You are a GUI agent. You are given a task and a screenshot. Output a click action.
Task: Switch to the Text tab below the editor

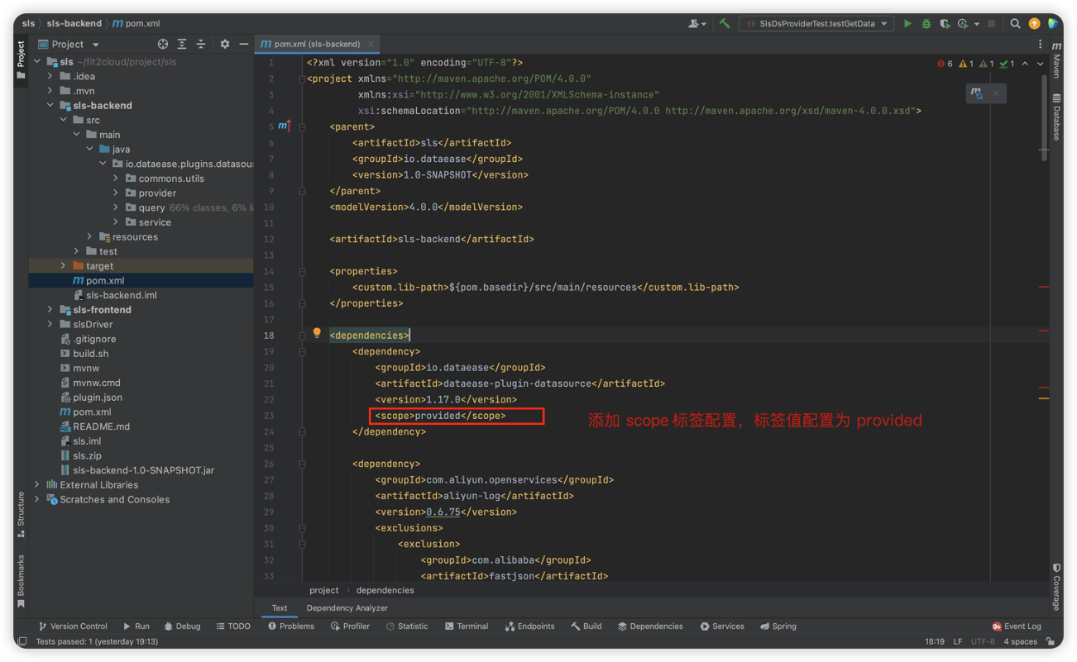tap(280, 608)
